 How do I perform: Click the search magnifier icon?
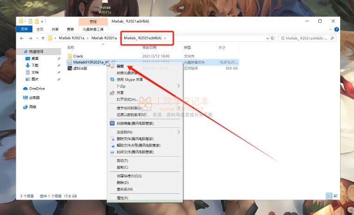(x=332, y=38)
